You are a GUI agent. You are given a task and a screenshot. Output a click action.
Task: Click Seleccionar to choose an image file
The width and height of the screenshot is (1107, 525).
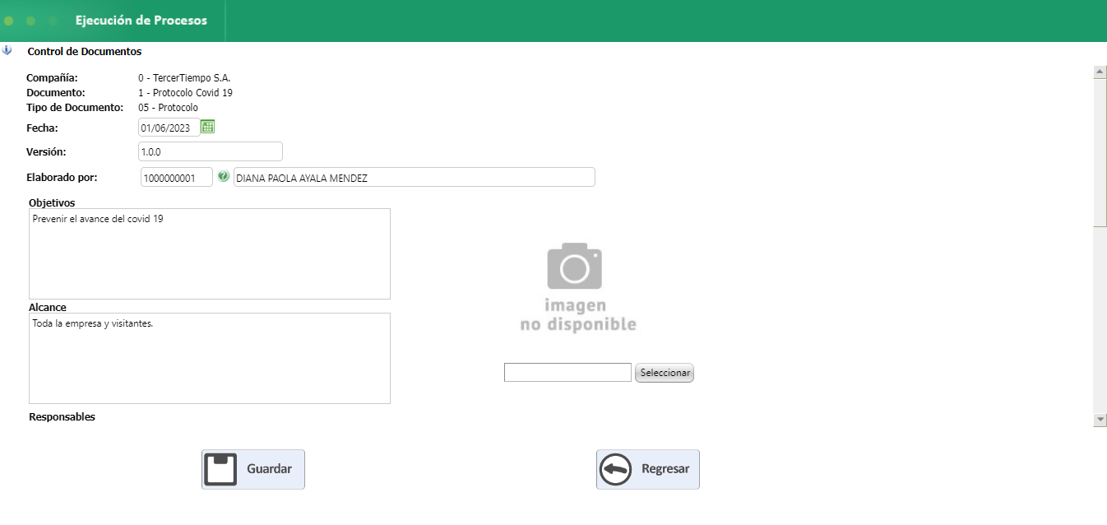pyautogui.click(x=665, y=373)
